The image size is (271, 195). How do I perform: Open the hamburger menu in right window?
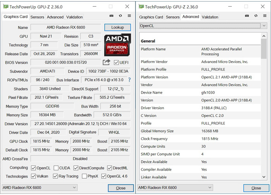point(264,16)
